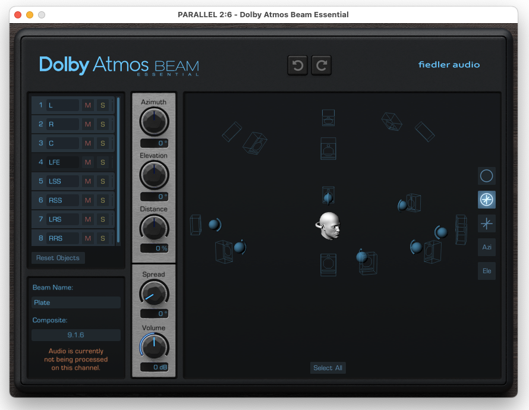Select the channel 2 name R

[x=63, y=124]
